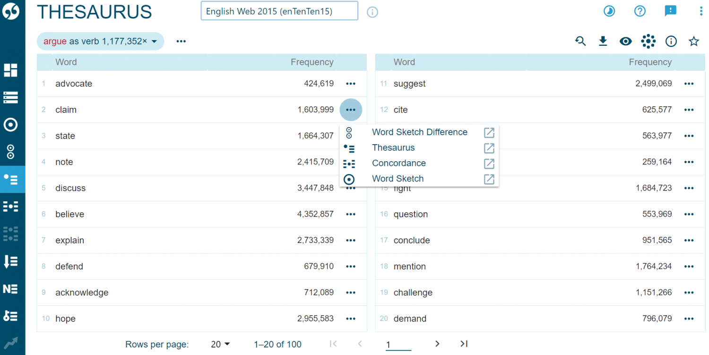Select Word Sketch in the open popup menu

(x=398, y=179)
